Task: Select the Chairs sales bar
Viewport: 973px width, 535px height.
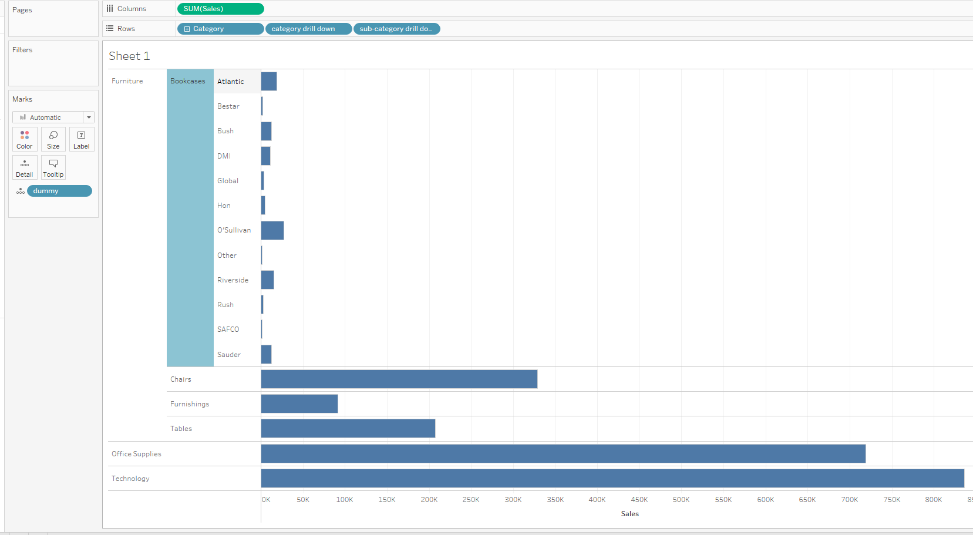Action: 399,379
